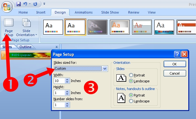
Task: Decrease width with the down spinner
Action: click(x=67, y=82)
